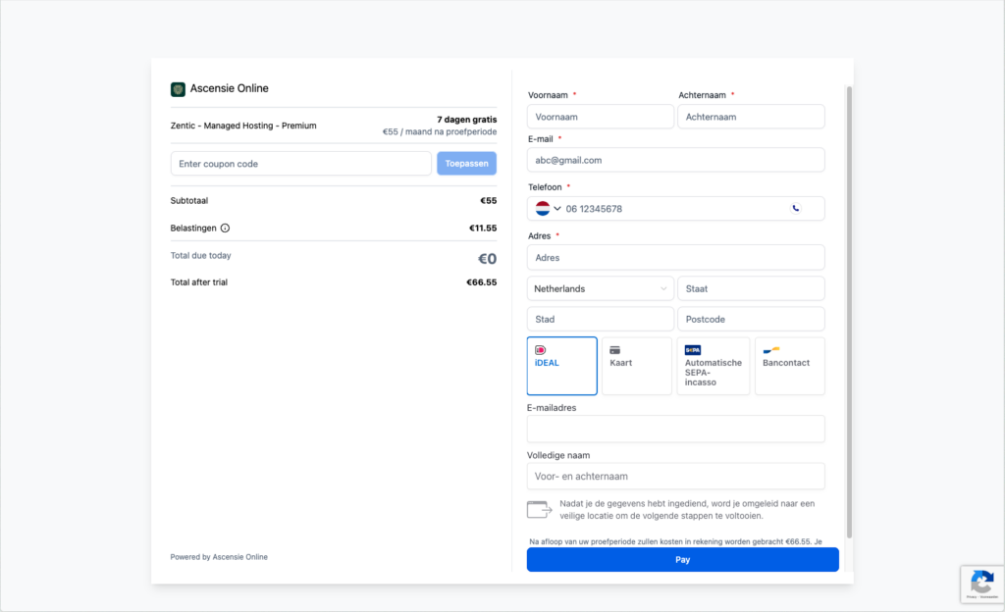This screenshot has height=612, width=1005.
Task: Click into the Achternaam text box
Action: coord(751,117)
